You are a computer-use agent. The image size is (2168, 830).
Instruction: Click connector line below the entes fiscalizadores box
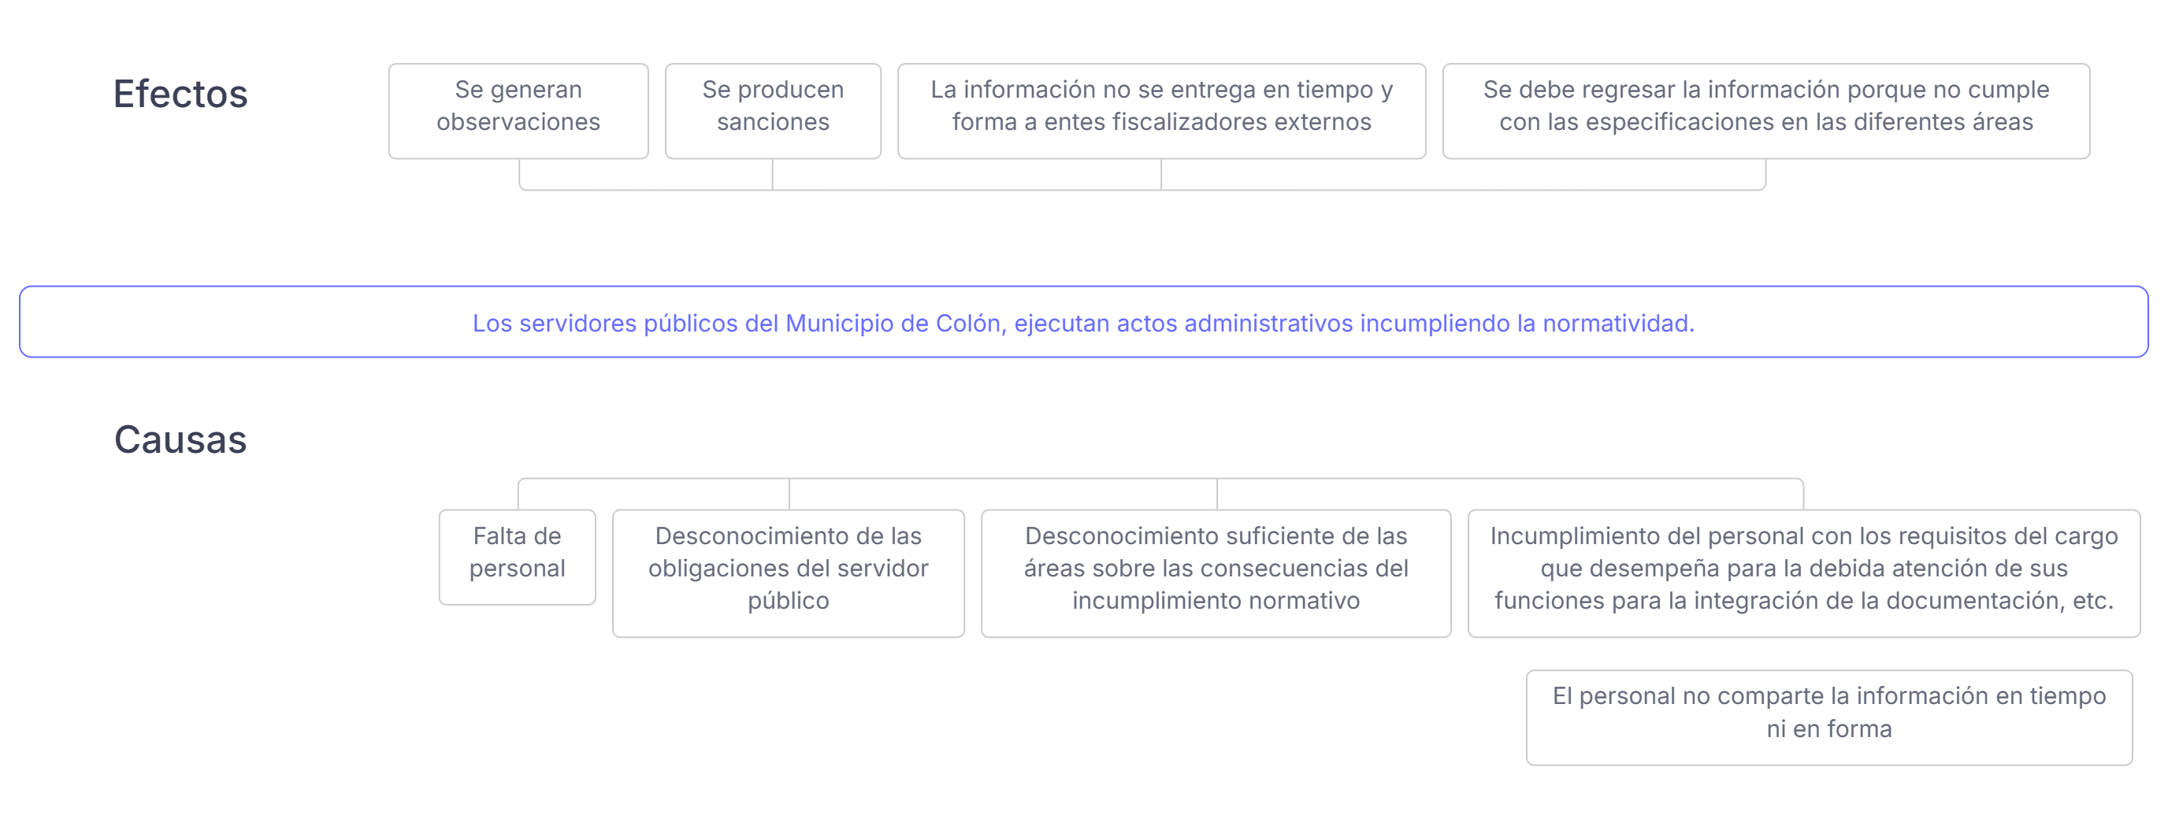tap(1161, 174)
